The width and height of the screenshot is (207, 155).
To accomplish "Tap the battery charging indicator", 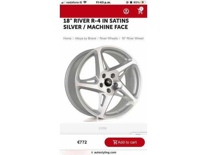I will coord(143,2).
